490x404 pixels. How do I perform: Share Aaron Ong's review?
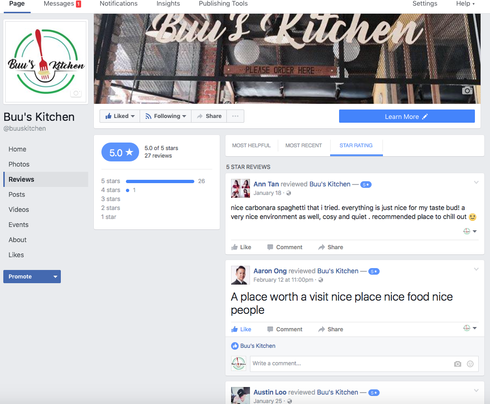tap(331, 329)
